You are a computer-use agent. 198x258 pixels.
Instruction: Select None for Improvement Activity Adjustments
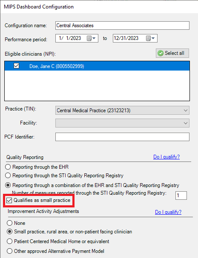coord(9,223)
